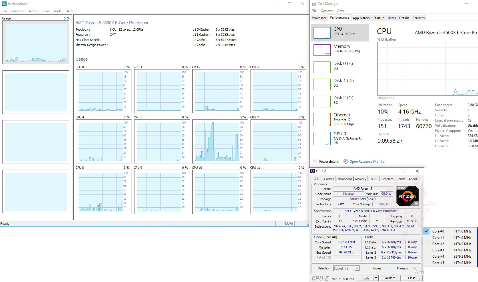Click the AMD Ryzen 5 3600X heading in PerfMonitor2

(x=112, y=23)
